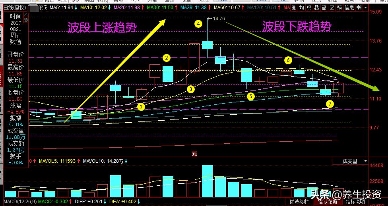
Task: Click the 涨幅 +4.89% value
Action: pos(16,112)
